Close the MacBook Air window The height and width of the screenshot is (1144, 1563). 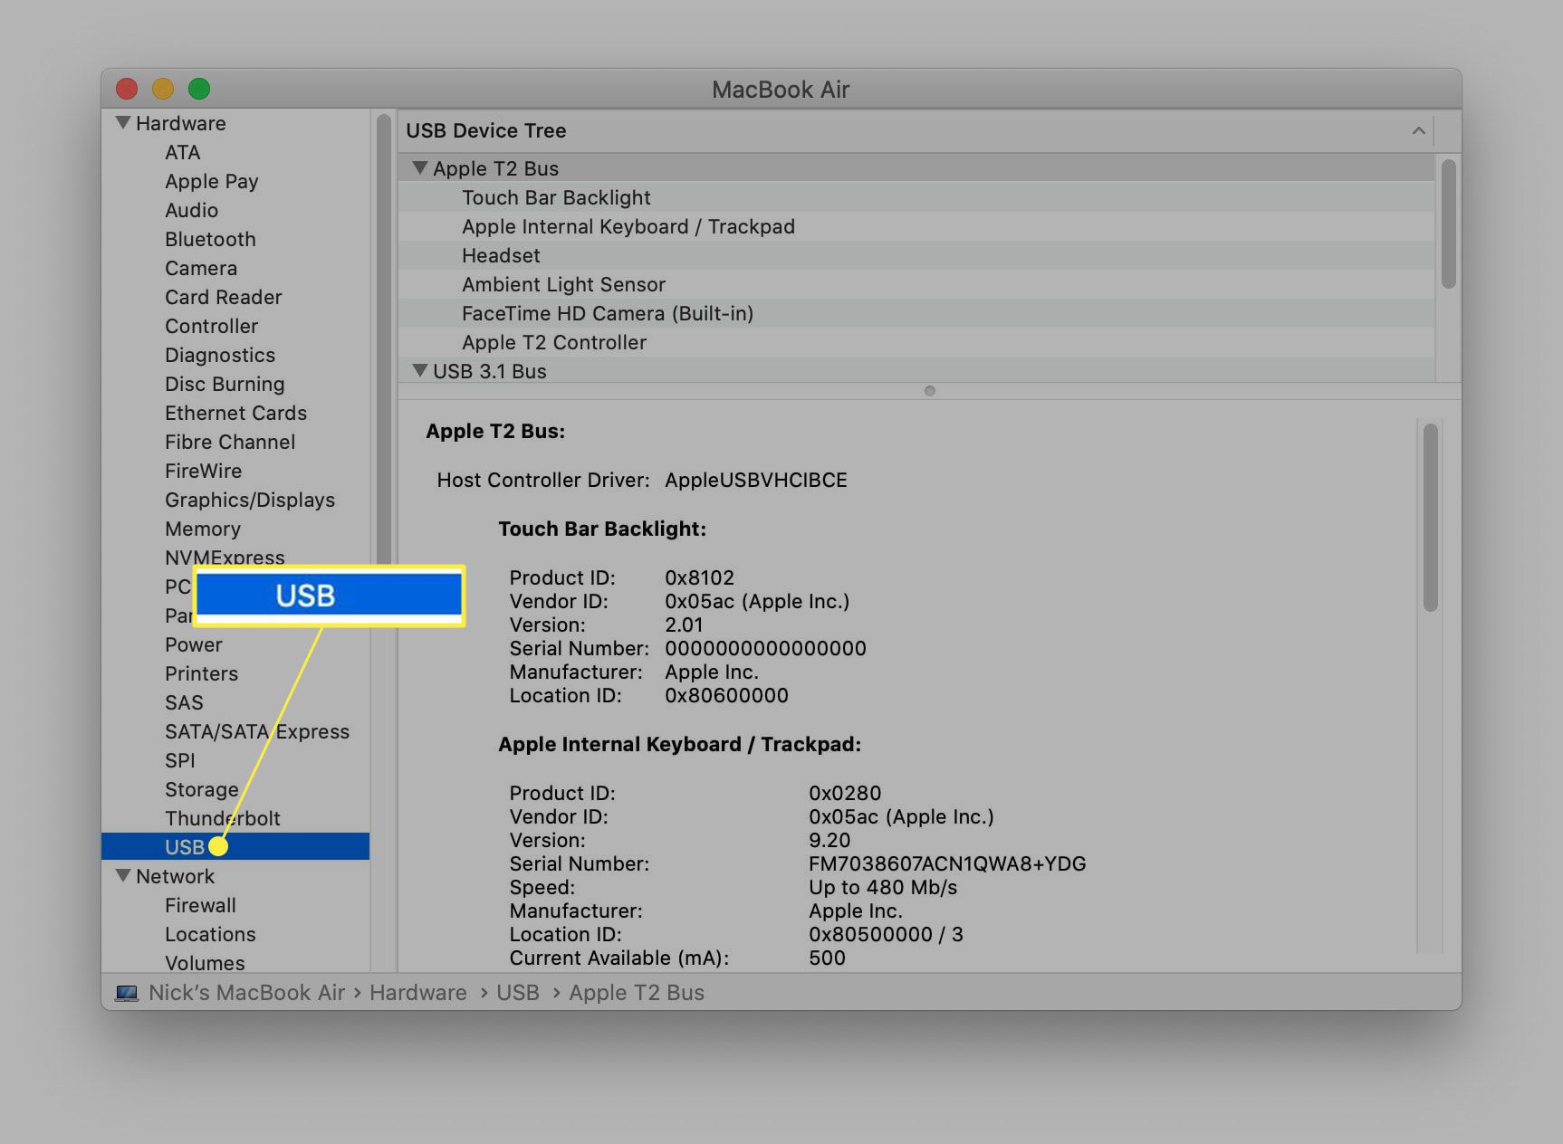pyautogui.click(x=127, y=89)
